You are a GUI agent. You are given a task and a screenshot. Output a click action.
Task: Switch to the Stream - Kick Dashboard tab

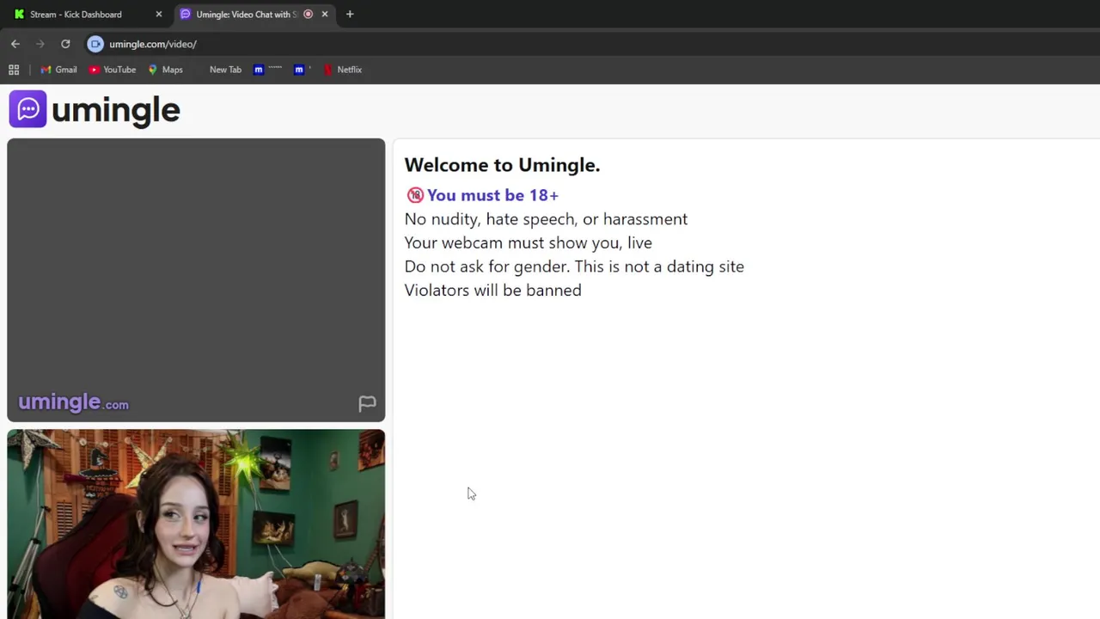(86, 14)
